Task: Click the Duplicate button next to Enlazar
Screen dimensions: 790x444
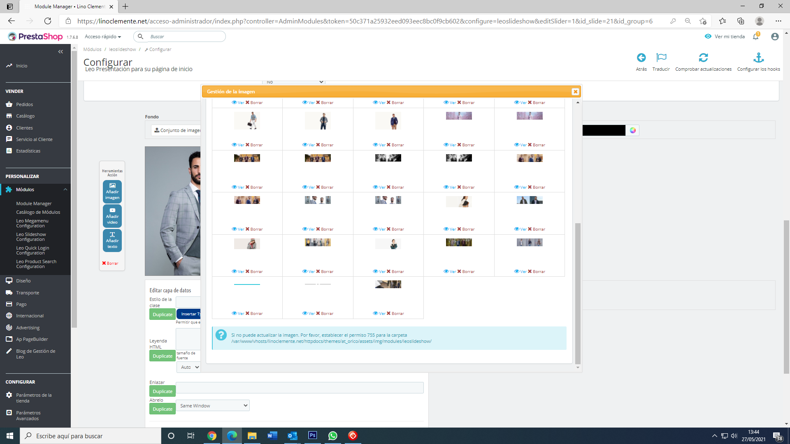Action: click(x=163, y=391)
